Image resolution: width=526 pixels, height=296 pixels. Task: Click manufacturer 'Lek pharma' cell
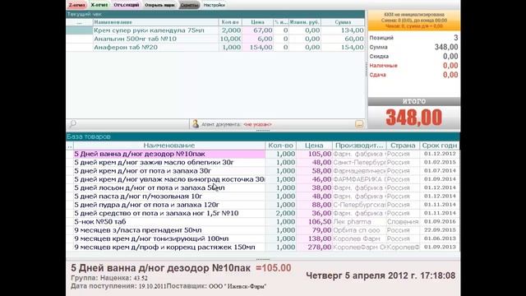tap(359, 221)
